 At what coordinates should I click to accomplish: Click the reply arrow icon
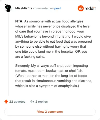click(x=32, y=101)
